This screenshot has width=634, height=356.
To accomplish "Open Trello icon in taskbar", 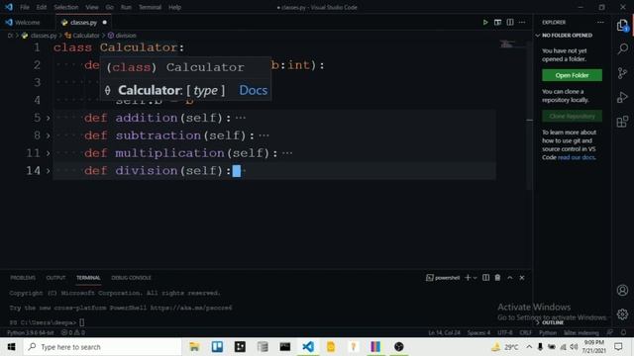I will 217,347.
